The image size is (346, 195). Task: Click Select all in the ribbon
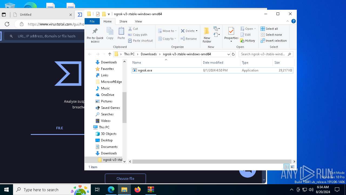point(269,29)
